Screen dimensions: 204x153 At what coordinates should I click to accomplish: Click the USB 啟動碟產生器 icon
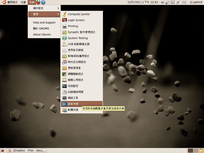[64, 44]
